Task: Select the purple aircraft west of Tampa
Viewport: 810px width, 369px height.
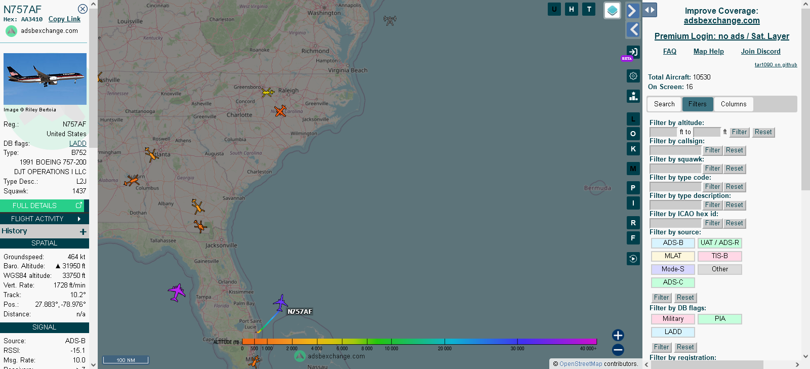Action: coord(177,292)
